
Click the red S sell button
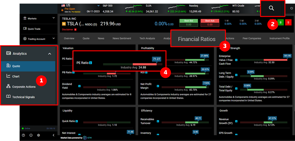point(288,22)
